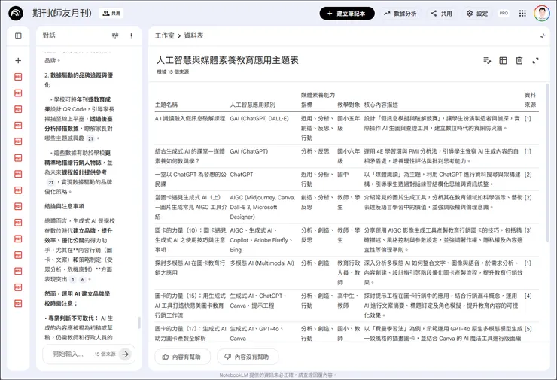
Task: Open the Google apps grid icon
Action: [522, 14]
